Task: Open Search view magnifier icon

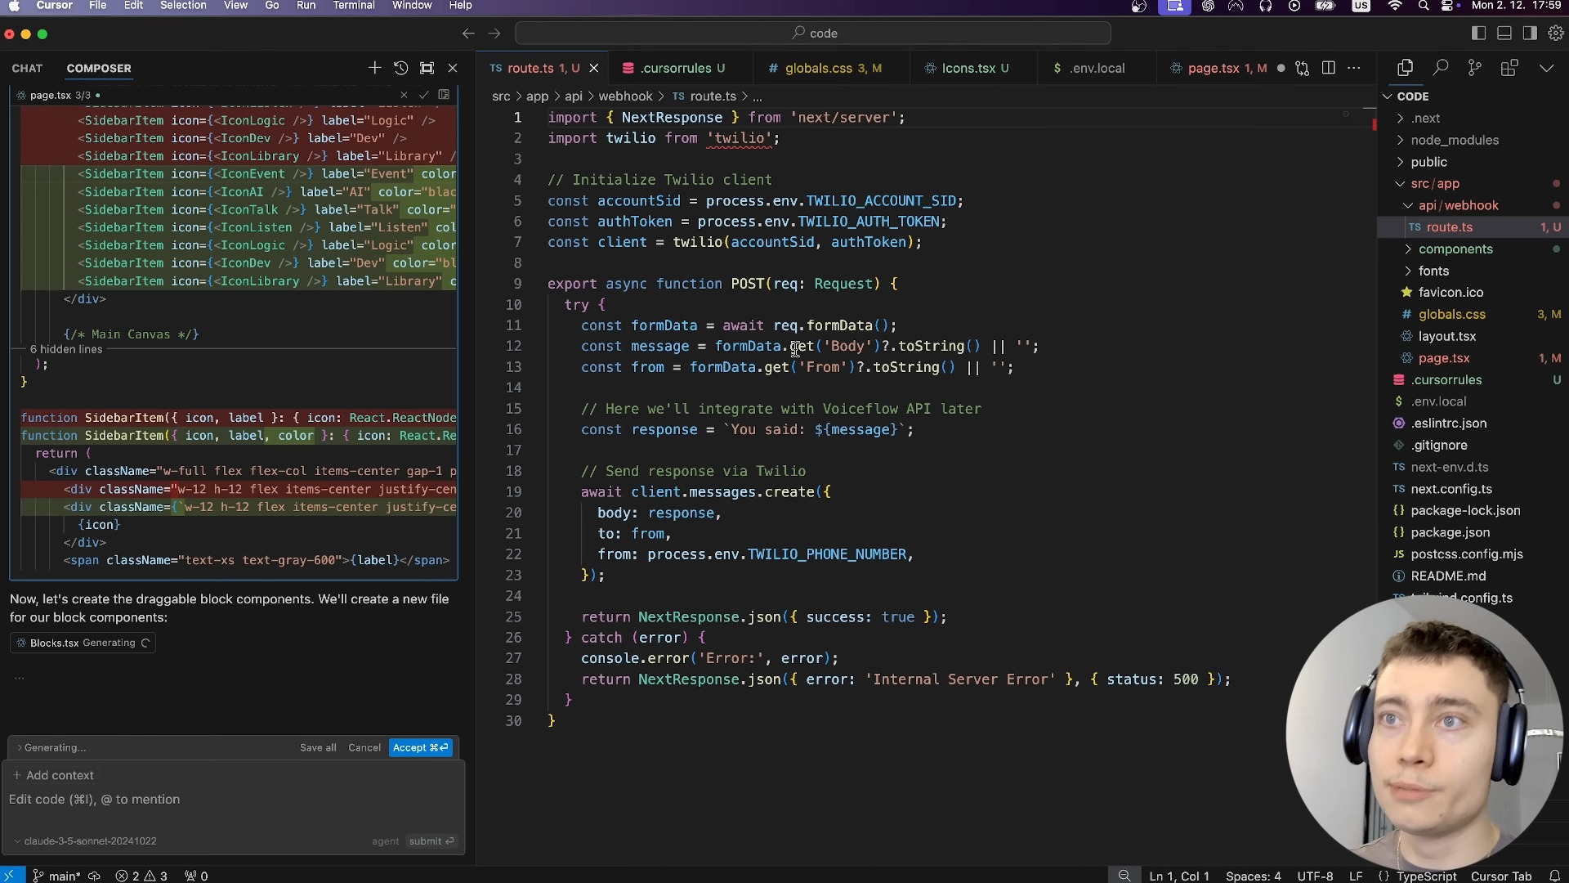Action: tap(1441, 68)
